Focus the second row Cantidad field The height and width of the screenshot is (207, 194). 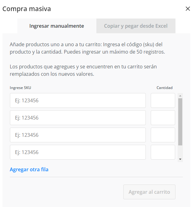[163, 118]
